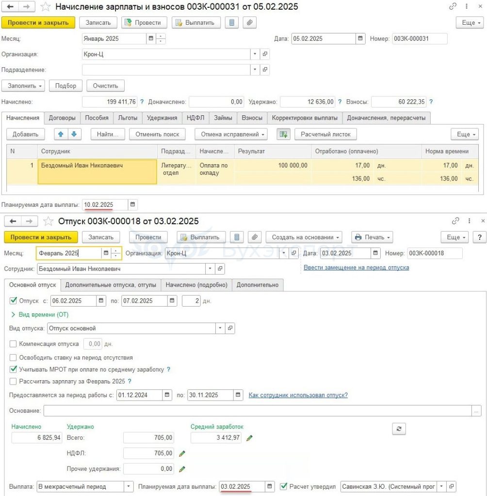Screen dimensions: 487x496
Task: Open calendar for Дата 05.02.2025
Action: [x=360, y=39]
